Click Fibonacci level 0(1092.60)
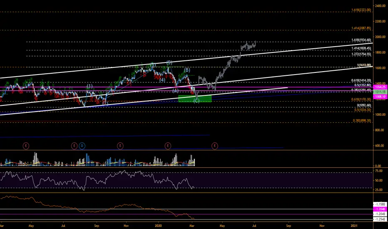This screenshot has width=388, height=229. (x=363, y=105)
